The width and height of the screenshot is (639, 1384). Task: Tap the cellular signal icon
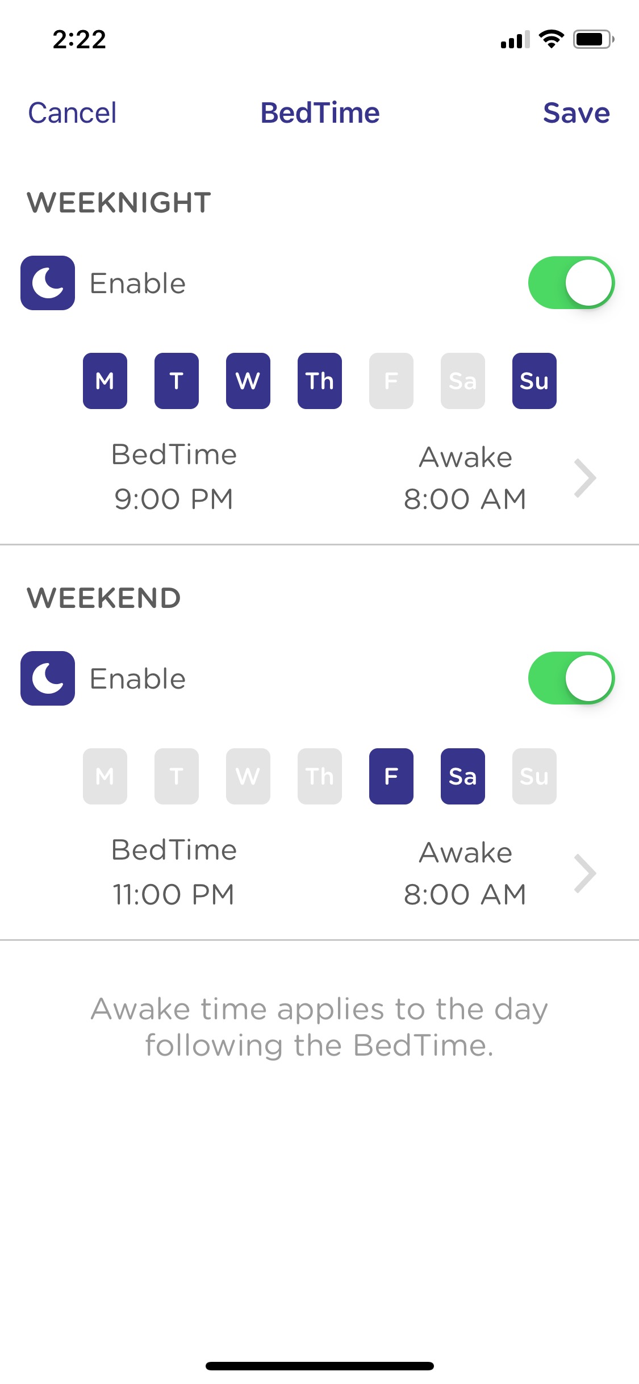(x=515, y=40)
